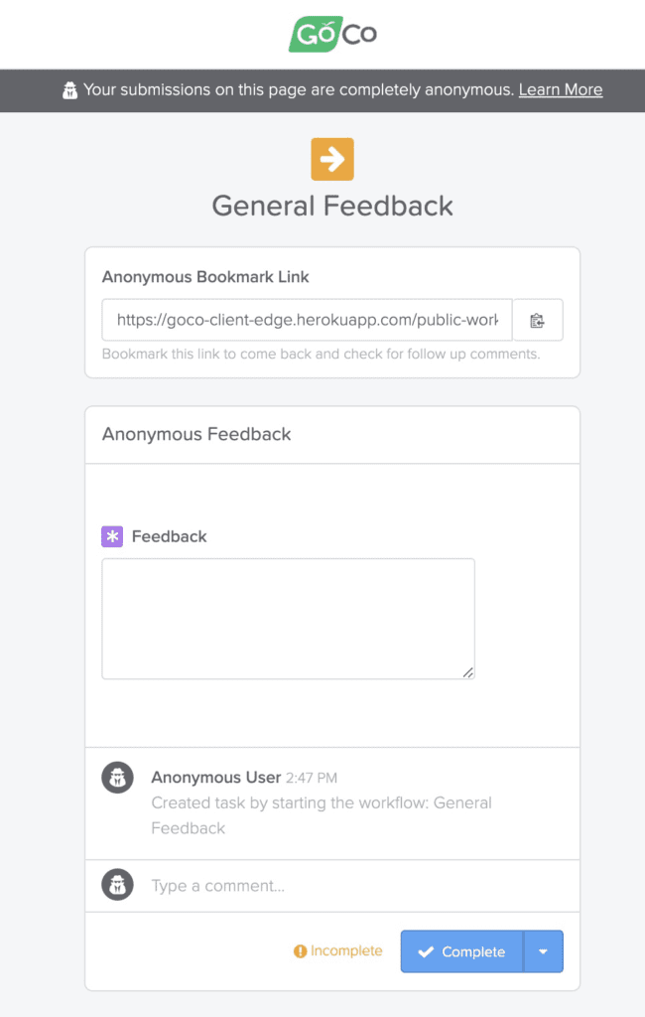Click the Anonymous Feedback panel header
Image resolution: width=645 pixels, height=1017 pixels.
(x=195, y=434)
